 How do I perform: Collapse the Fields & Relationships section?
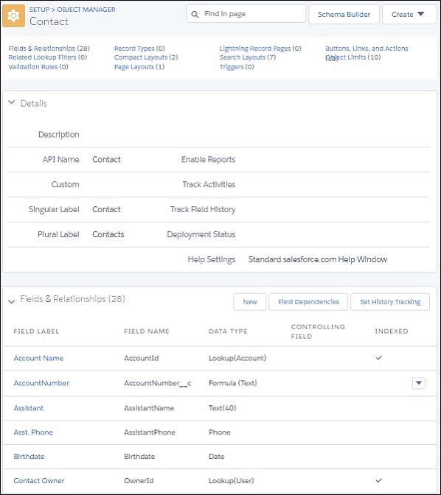pyautogui.click(x=12, y=301)
